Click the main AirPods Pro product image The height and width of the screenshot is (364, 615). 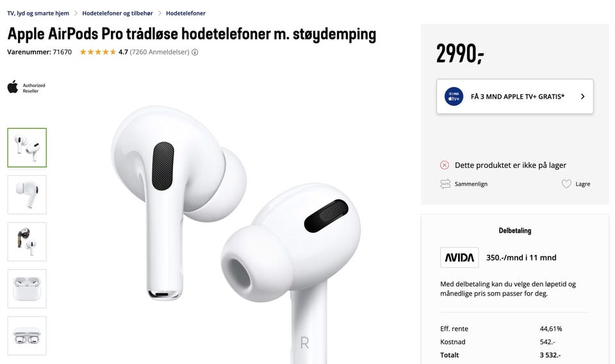[x=235, y=235]
